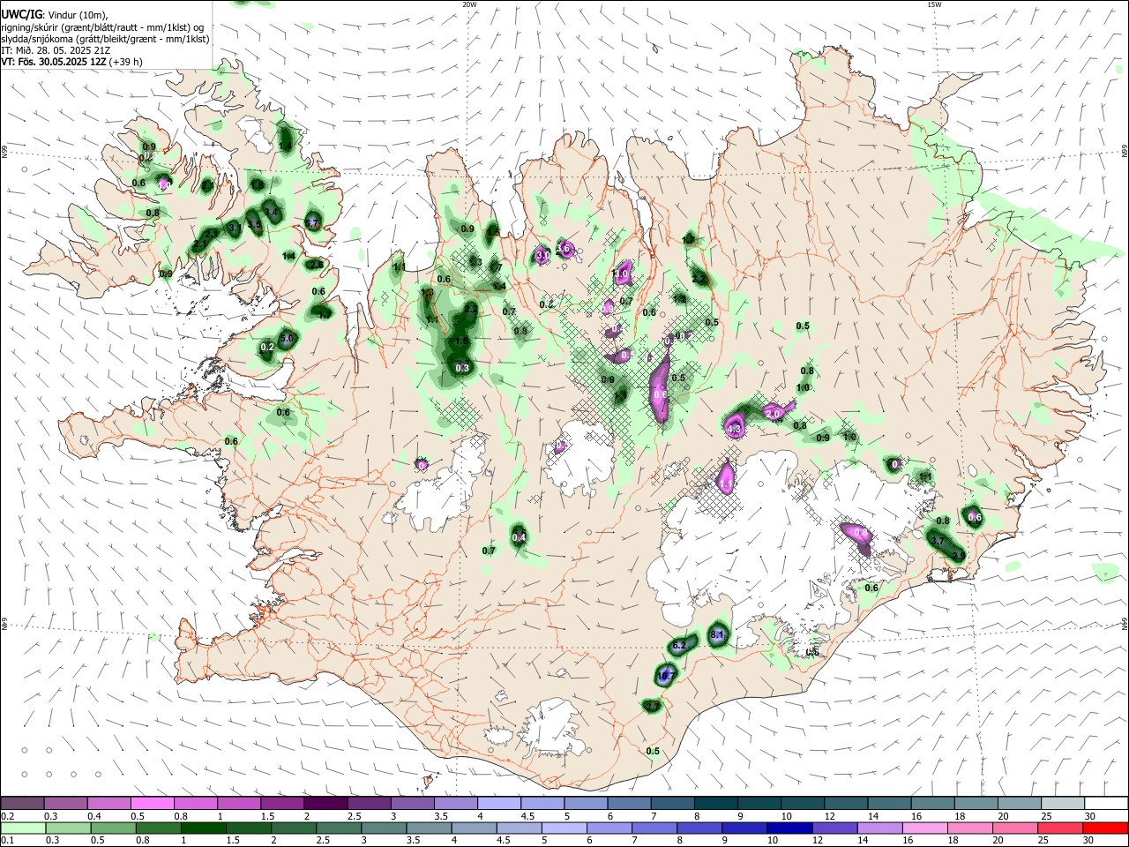Pick bright magenta swatch between 0.5 and 0.8

[153, 803]
